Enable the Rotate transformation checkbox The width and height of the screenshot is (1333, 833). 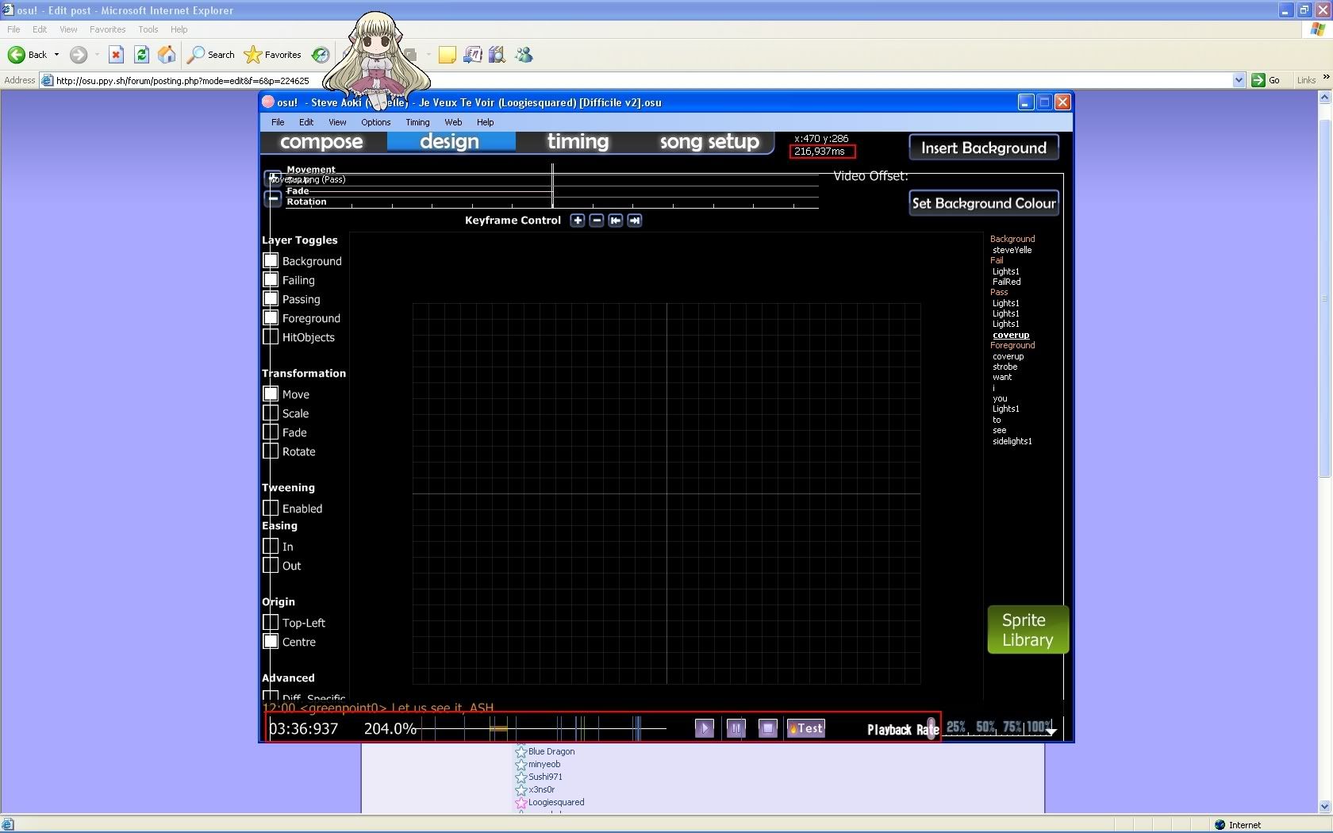[x=271, y=451]
